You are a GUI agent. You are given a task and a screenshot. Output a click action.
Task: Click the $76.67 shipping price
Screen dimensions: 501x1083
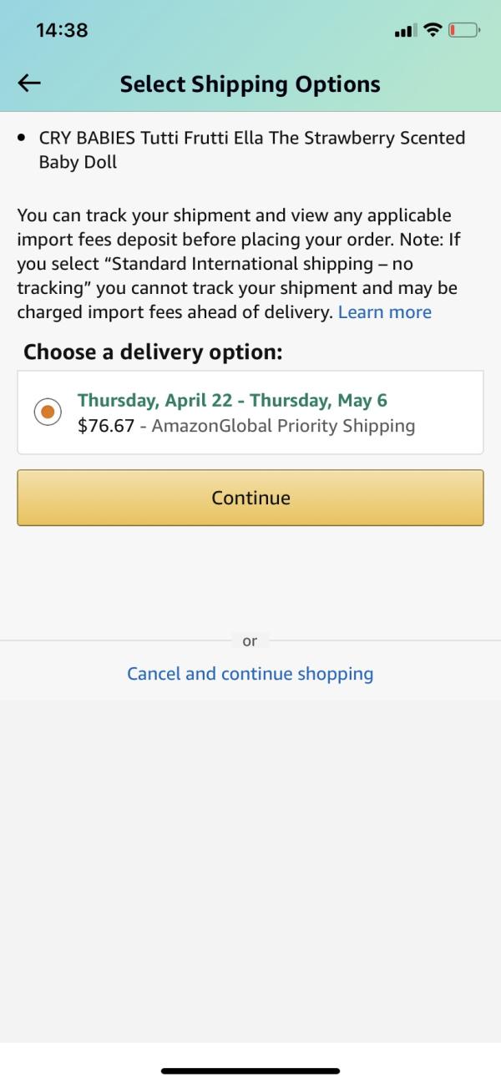[x=106, y=426]
